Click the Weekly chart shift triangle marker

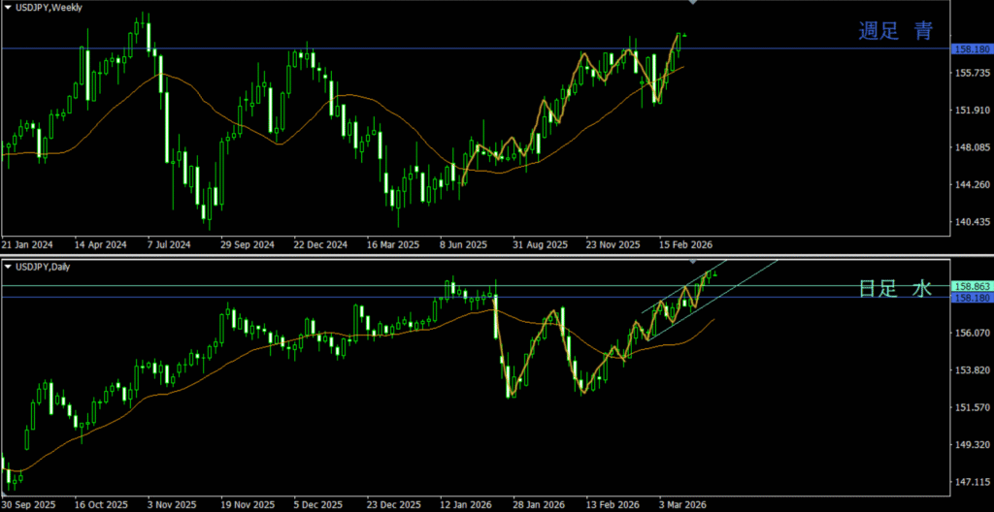pyautogui.click(x=691, y=4)
